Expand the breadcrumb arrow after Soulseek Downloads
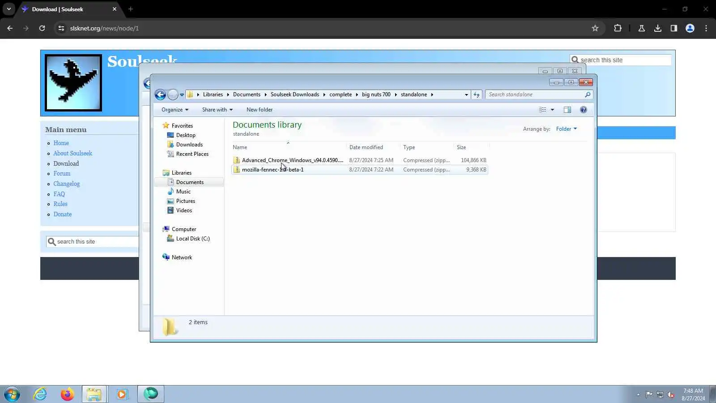Viewport: 716px width, 403px height. click(x=324, y=94)
